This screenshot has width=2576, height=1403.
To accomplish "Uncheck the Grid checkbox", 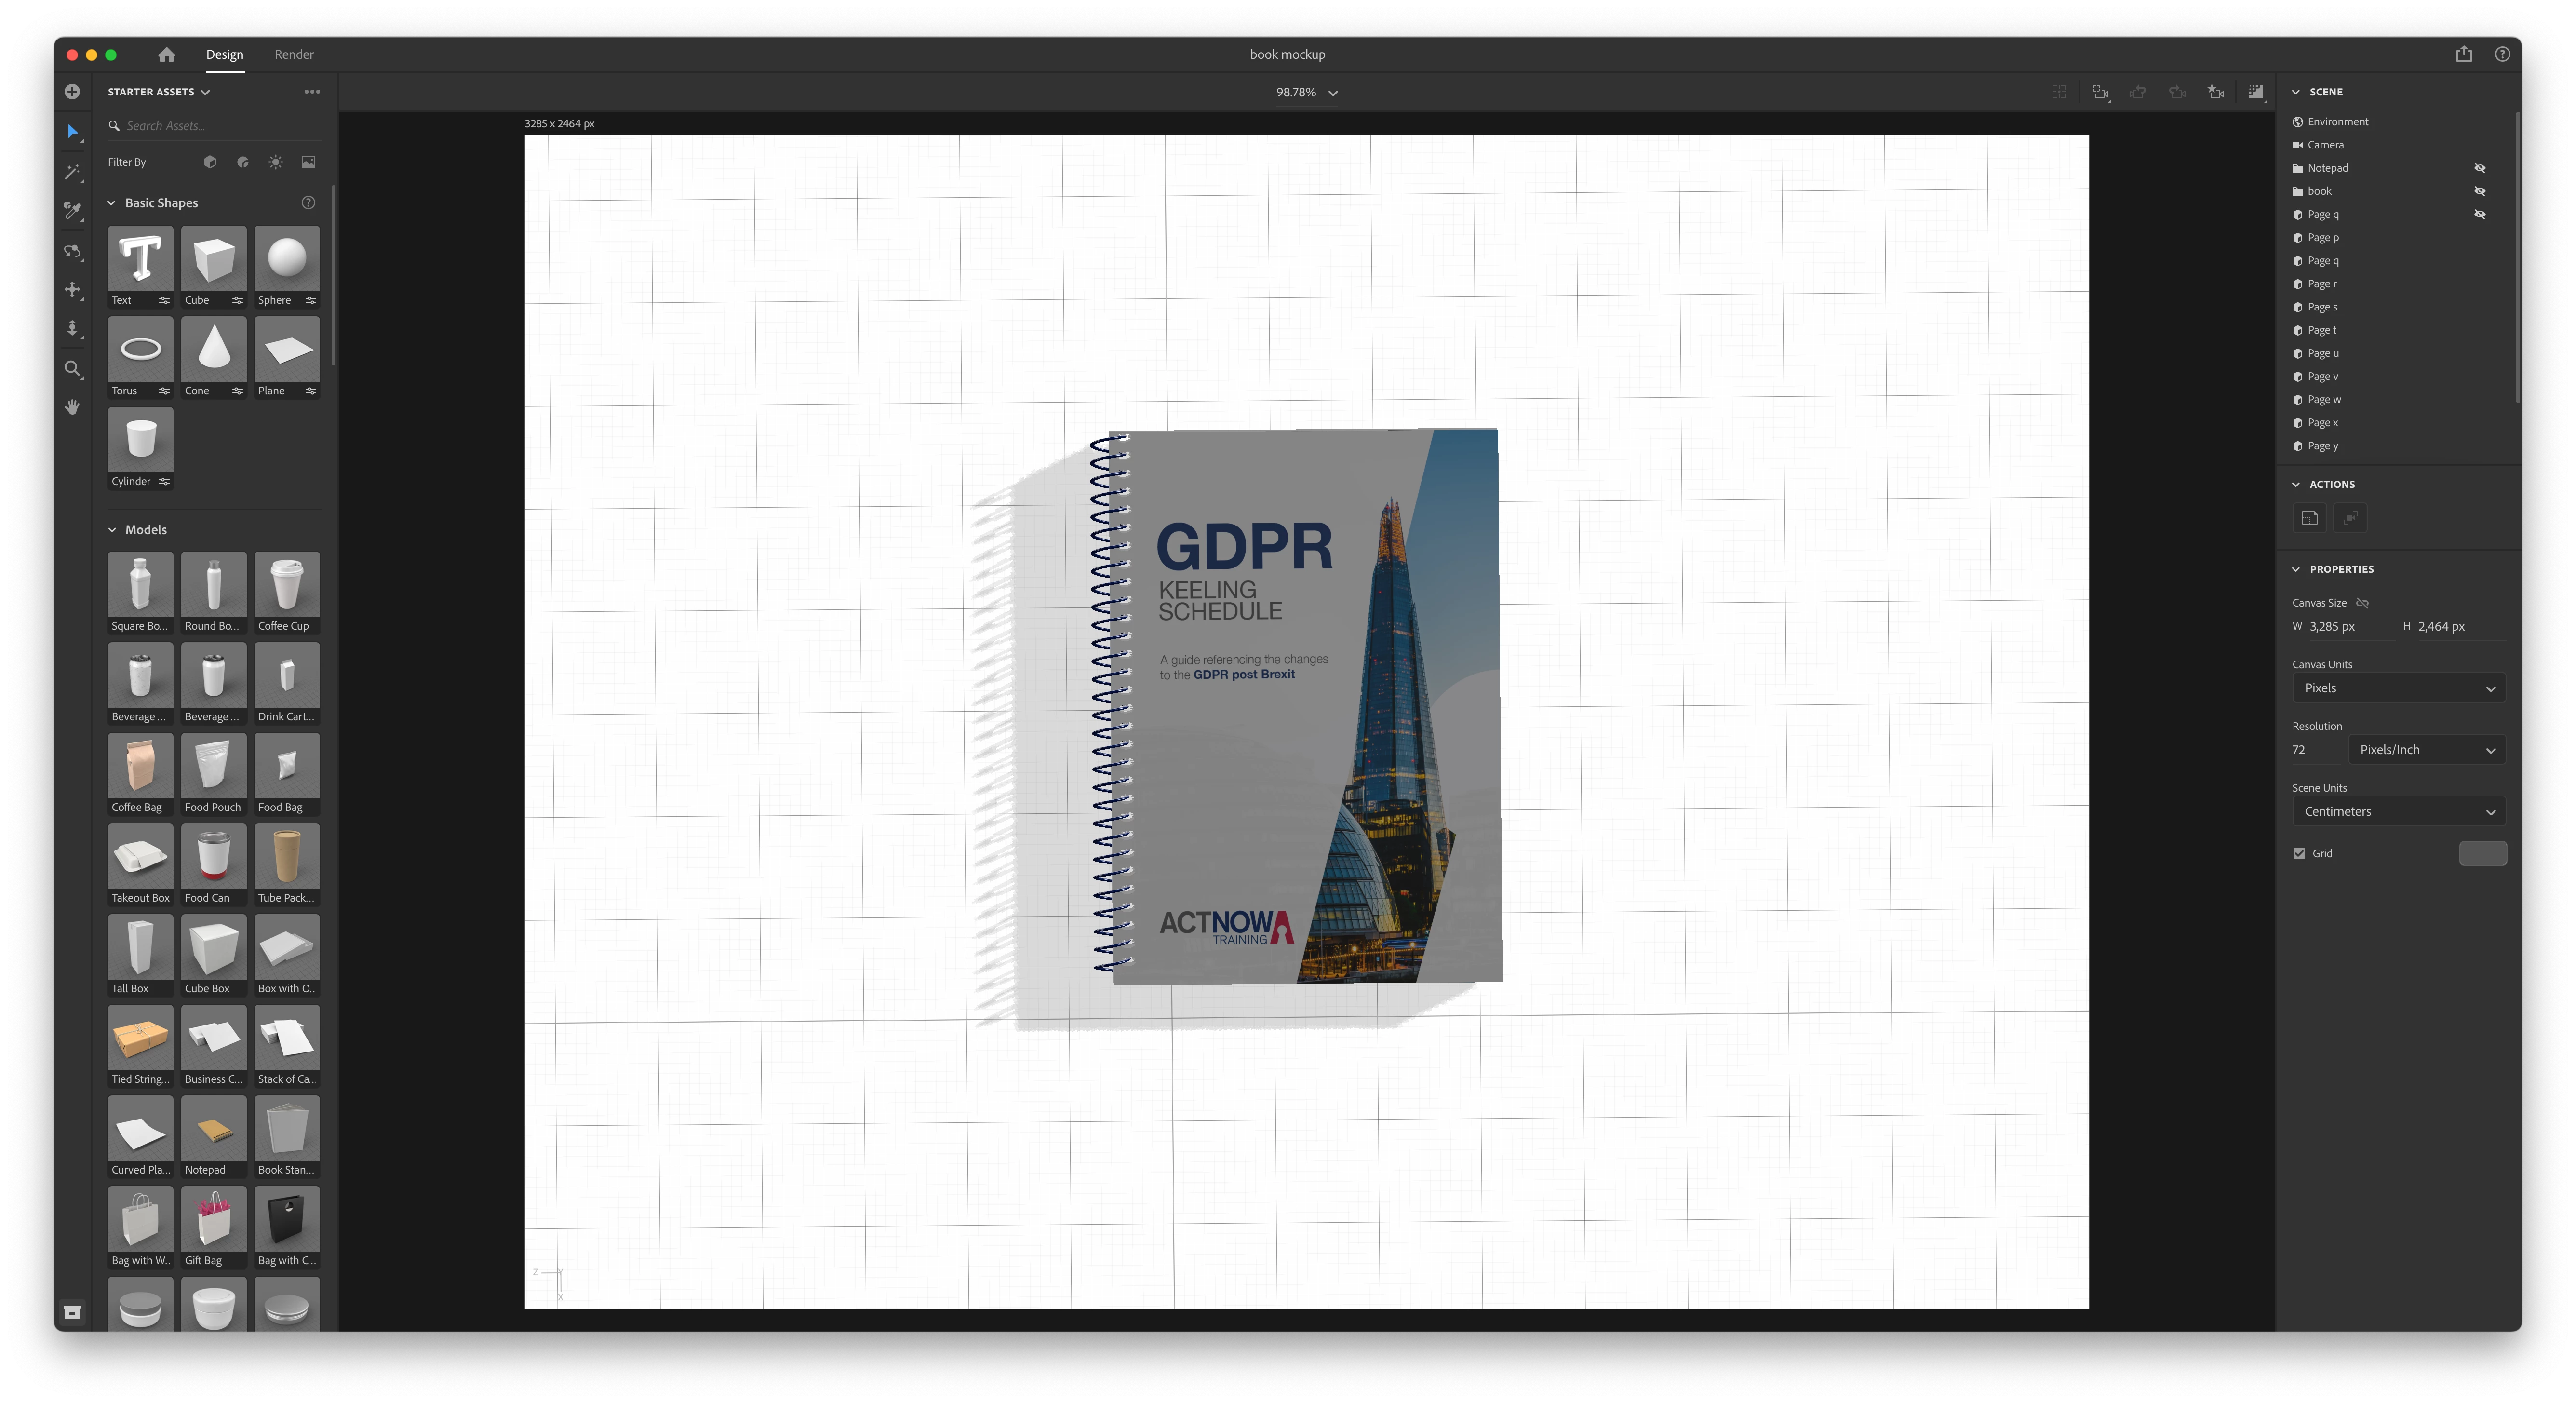I will tap(2299, 853).
